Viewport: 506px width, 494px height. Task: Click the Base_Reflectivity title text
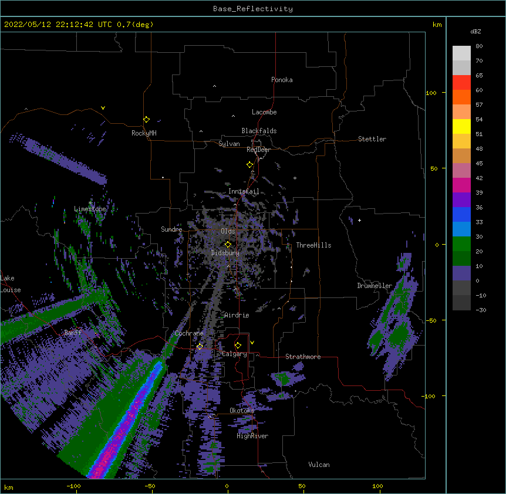coord(252,9)
